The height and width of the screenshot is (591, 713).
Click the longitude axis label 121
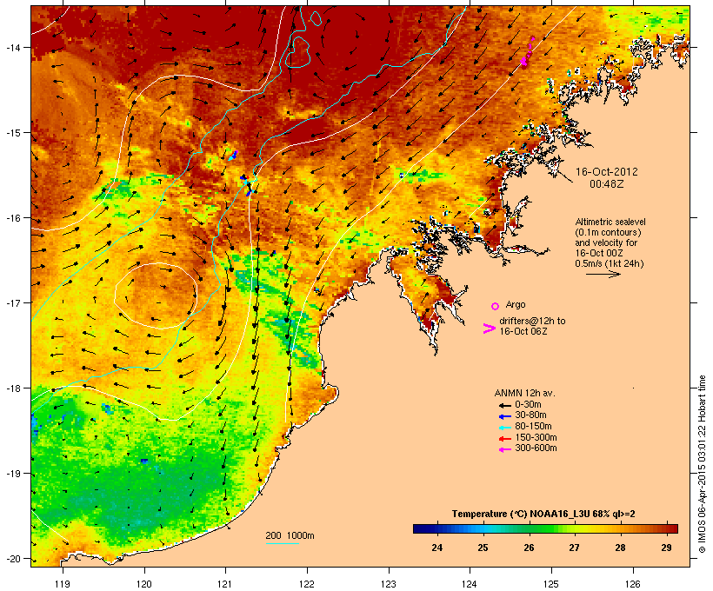pyautogui.click(x=225, y=584)
